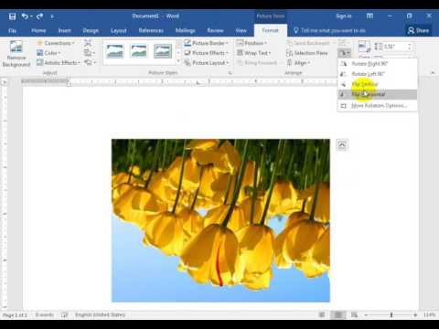The height and width of the screenshot is (329, 439).
Task: Click the Rotate Objects dropdown button
Action: click(344, 53)
